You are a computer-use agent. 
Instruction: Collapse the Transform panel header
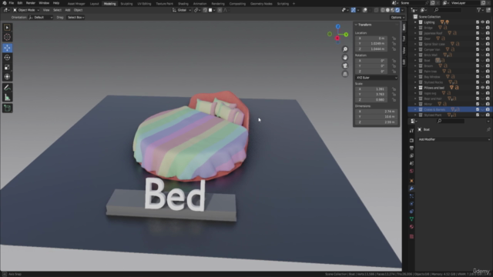(x=364, y=25)
